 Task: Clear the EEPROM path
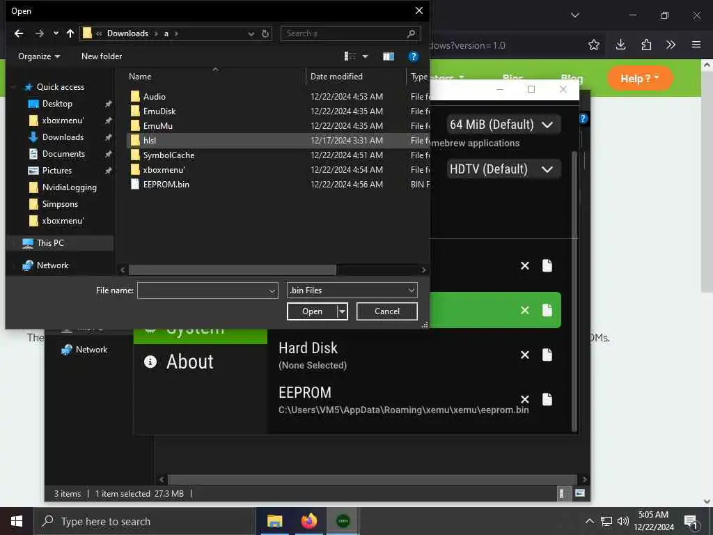pos(525,399)
